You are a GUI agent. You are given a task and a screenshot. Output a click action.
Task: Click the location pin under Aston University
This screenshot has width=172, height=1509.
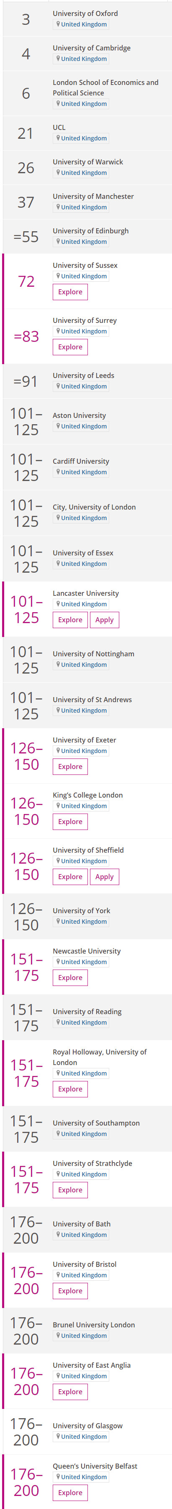(x=58, y=426)
